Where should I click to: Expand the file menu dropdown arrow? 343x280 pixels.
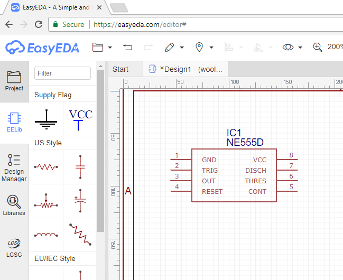click(x=110, y=47)
